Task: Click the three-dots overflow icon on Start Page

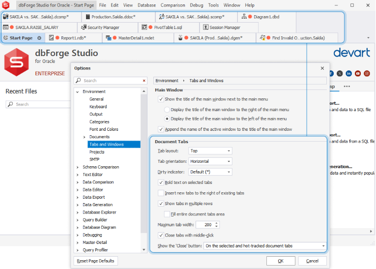Action: coord(347,87)
